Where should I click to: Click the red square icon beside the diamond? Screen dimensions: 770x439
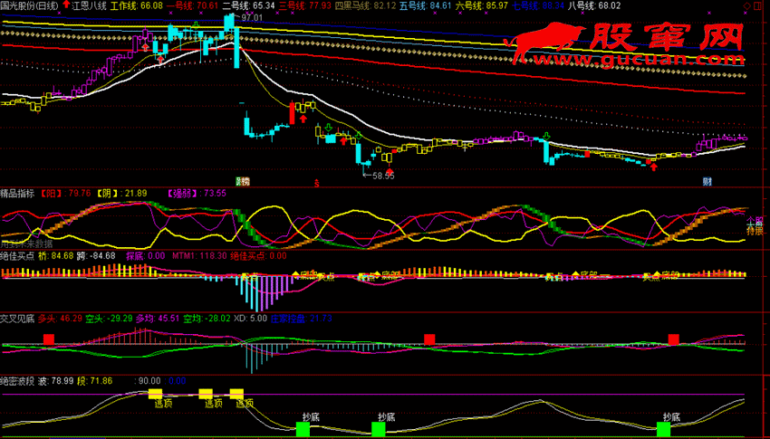756,6
